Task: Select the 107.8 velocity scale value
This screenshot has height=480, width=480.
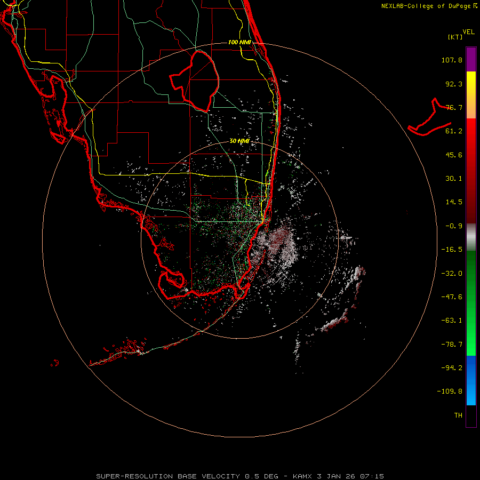Action: pyautogui.click(x=452, y=60)
